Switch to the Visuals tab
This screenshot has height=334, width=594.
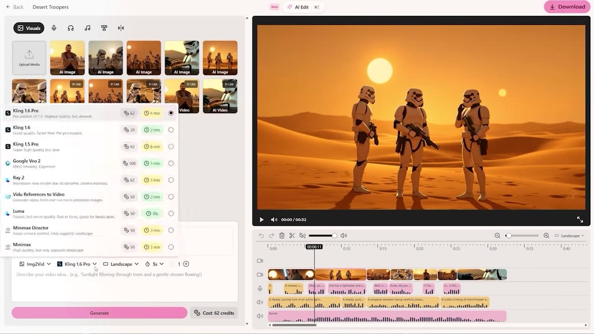29,28
